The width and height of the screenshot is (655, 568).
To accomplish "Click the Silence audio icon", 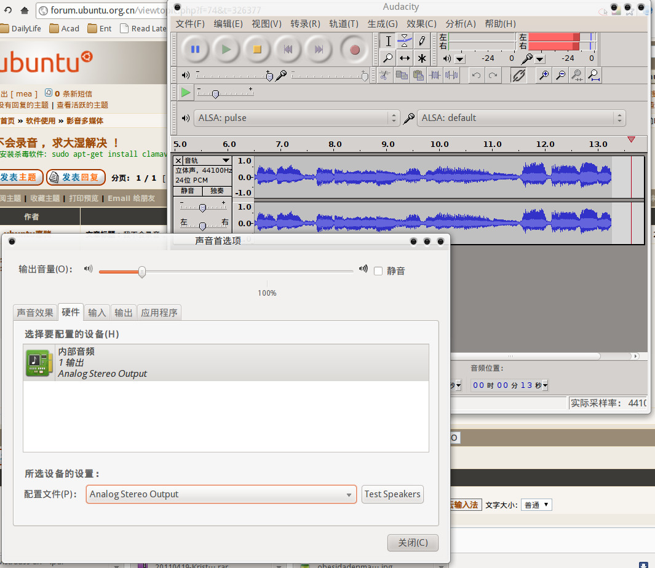I will [x=451, y=75].
